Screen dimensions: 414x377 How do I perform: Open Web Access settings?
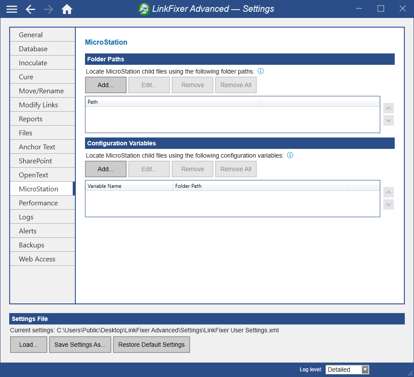pos(42,258)
